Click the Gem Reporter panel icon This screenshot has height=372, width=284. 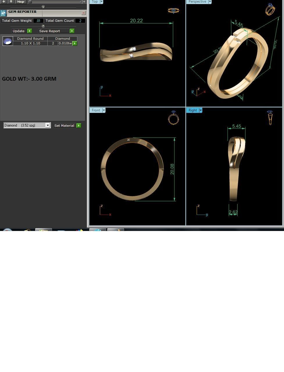3,13
